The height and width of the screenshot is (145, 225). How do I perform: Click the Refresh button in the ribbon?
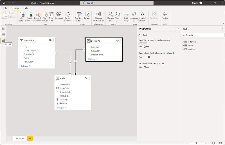(87, 15)
